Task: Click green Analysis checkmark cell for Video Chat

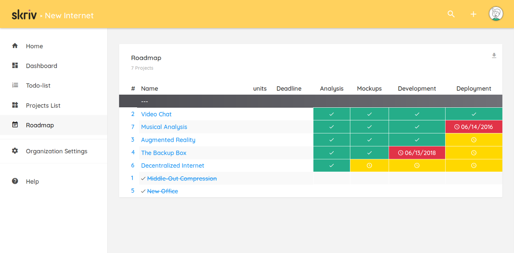Action: point(331,114)
